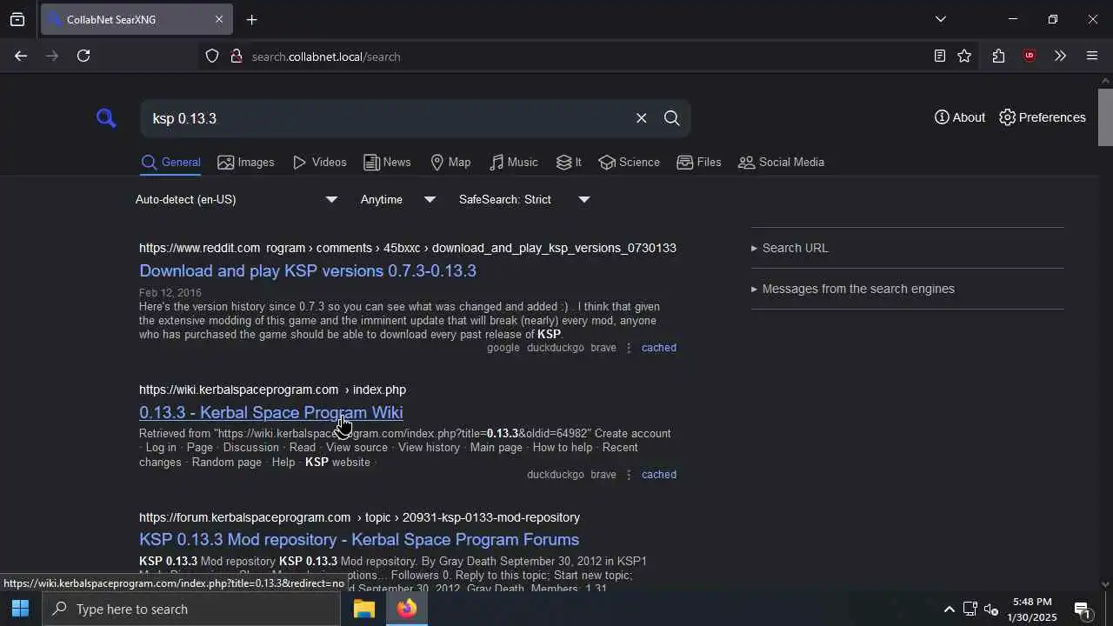Open Download and play KSP versions result
Image resolution: width=1113 pixels, height=626 pixels.
[x=308, y=271]
